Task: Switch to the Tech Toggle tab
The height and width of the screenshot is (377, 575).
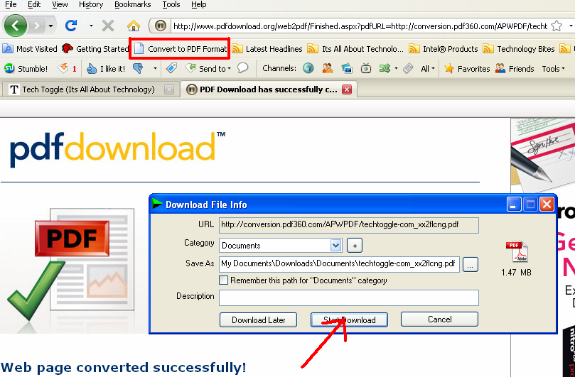Action: point(89,89)
